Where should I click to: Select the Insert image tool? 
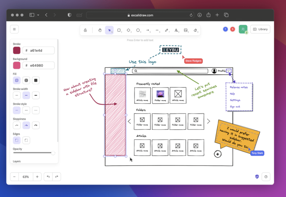(186, 30)
